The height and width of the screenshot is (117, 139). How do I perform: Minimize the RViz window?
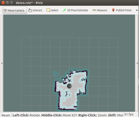(x=7, y=3)
